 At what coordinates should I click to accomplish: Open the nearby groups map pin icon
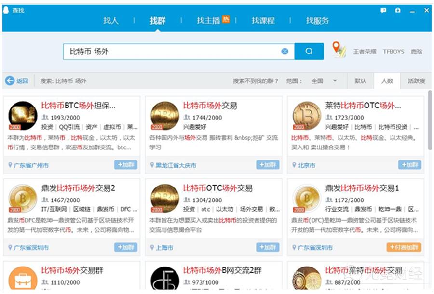339,50
